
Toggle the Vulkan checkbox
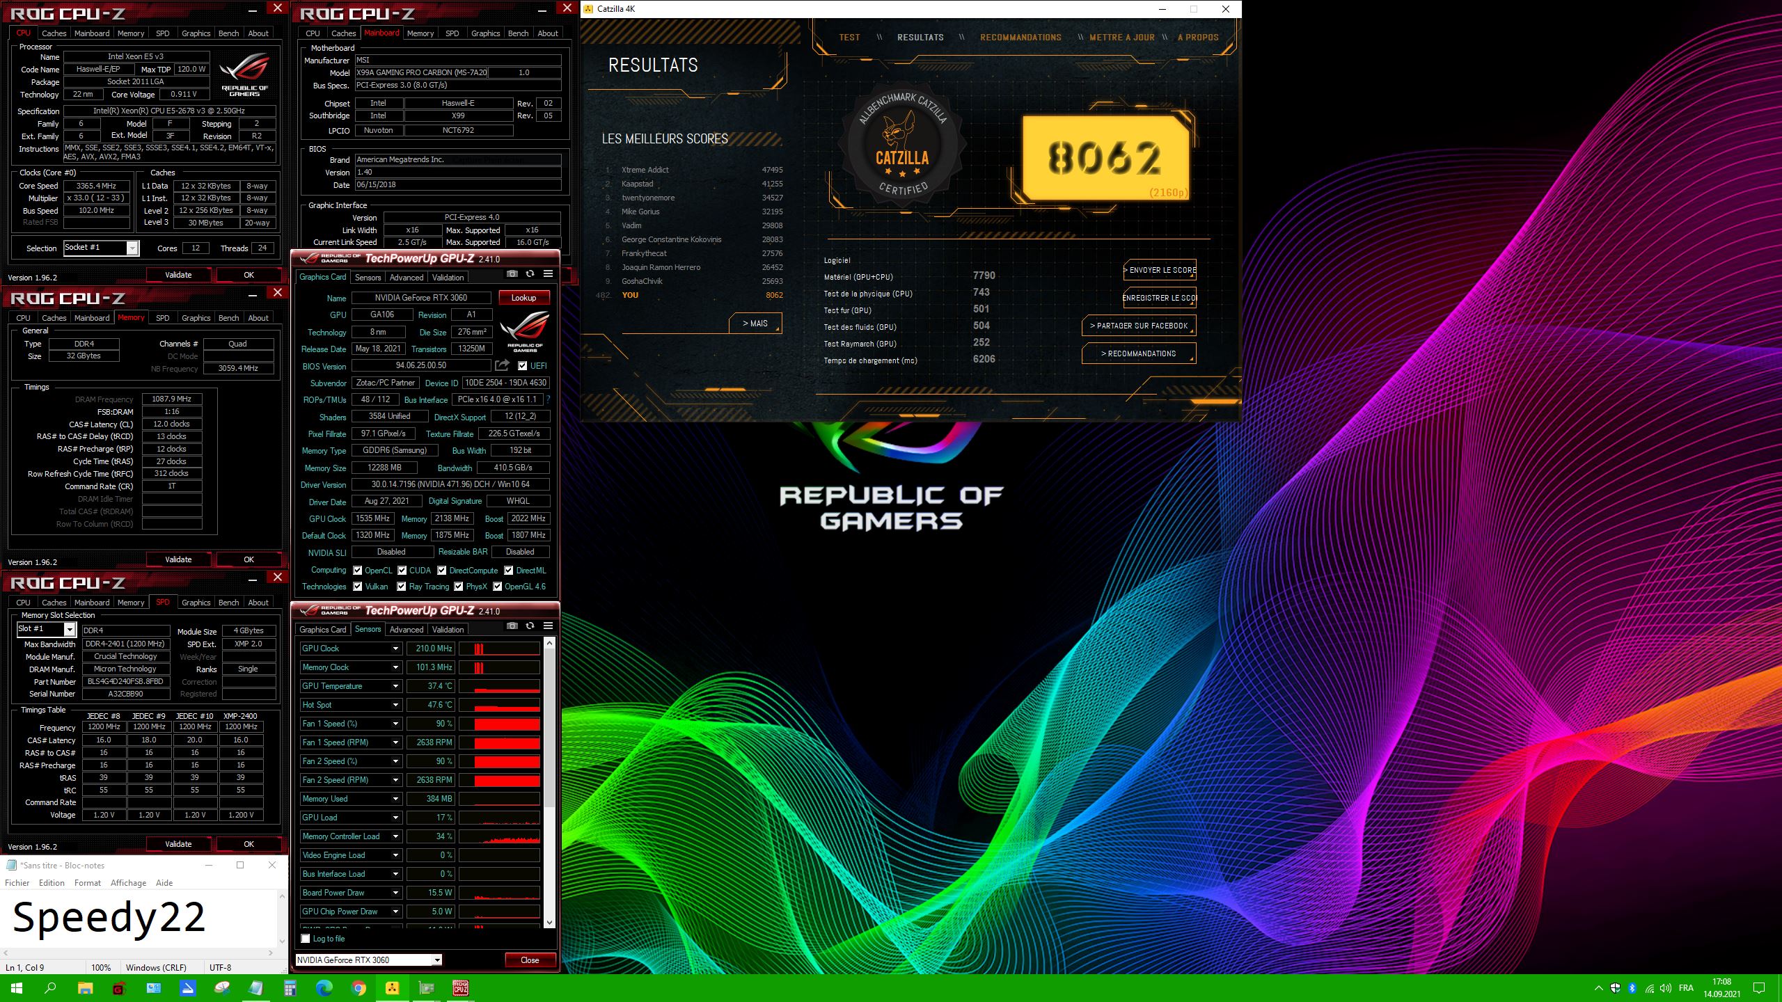[358, 587]
